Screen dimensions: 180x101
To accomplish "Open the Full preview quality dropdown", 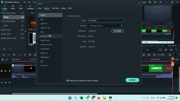I will (151, 50).
